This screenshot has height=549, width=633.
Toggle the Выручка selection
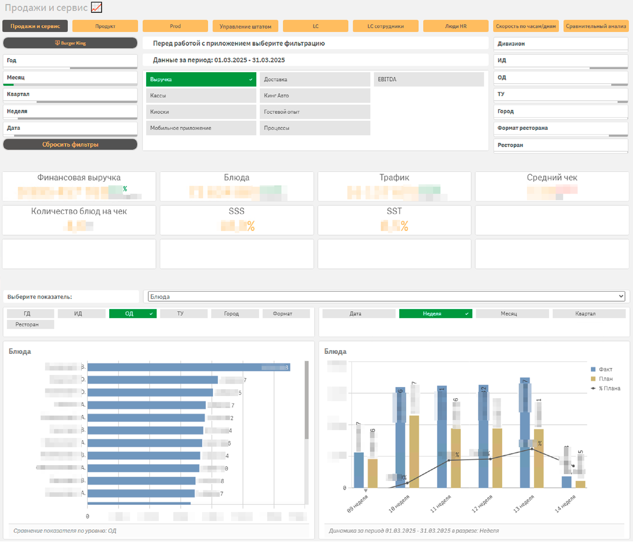click(x=201, y=79)
